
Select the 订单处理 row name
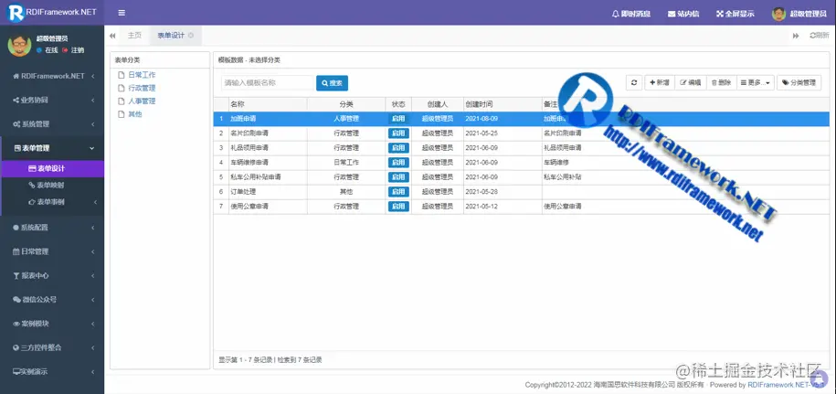coord(243,191)
